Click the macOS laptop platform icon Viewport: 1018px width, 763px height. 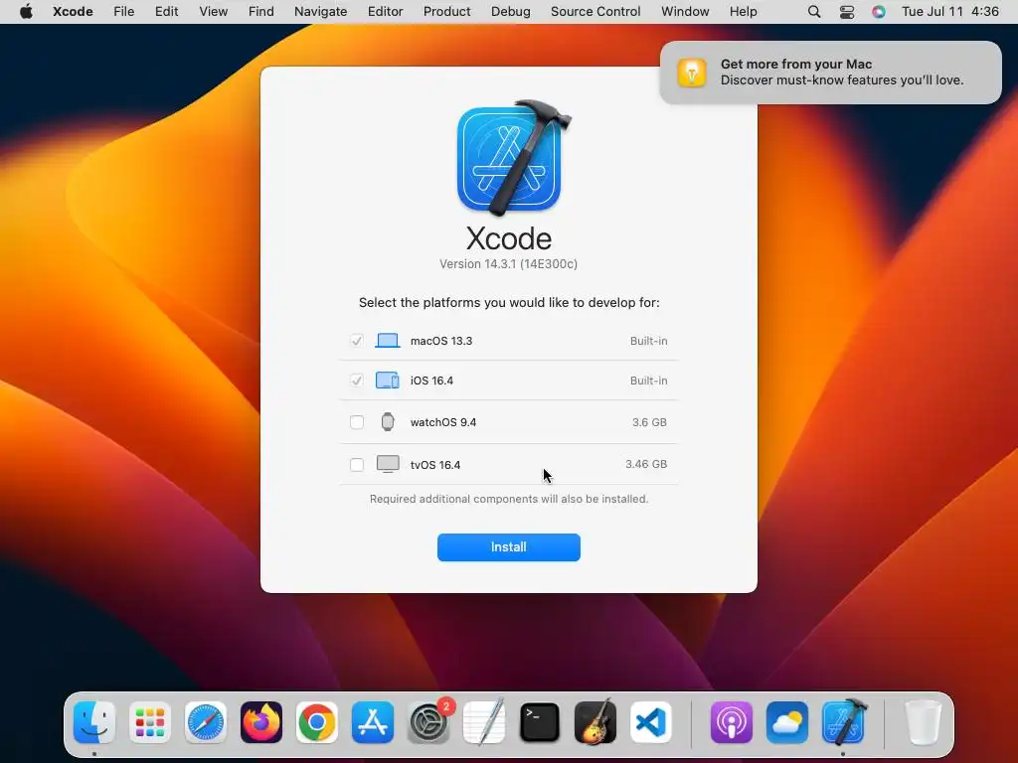click(x=388, y=341)
